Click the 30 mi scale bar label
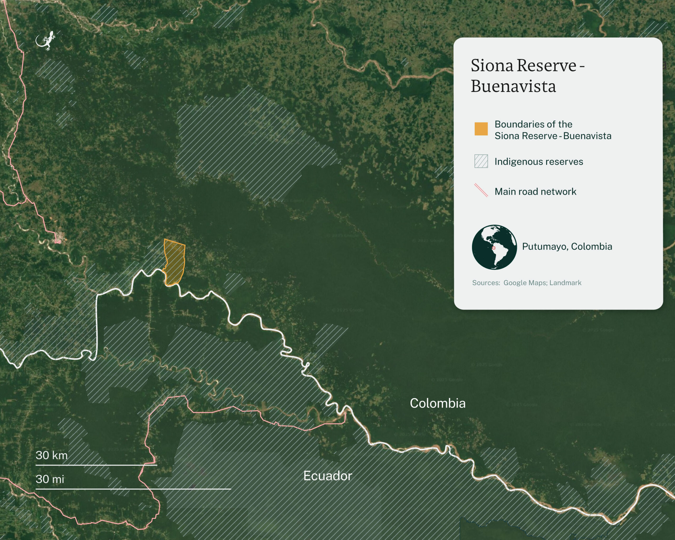The width and height of the screenshot is (675, 540). click(50, 479)
